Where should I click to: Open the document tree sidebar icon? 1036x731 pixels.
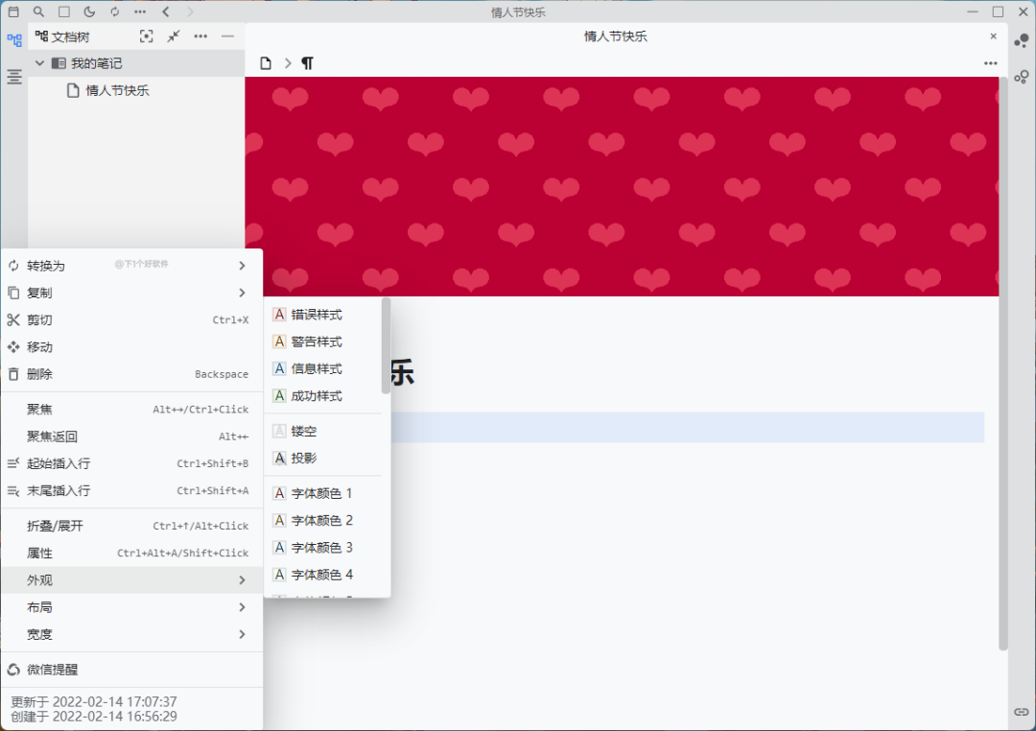[13, 39]
